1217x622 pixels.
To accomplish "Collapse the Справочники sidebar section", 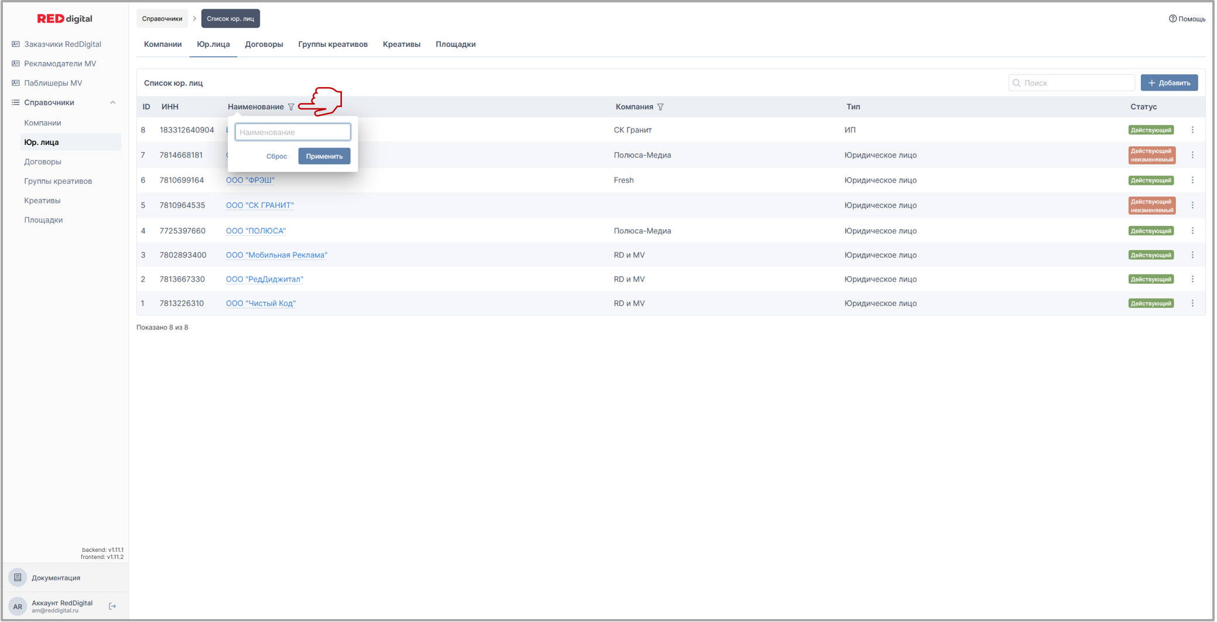I will click(112, 102).
